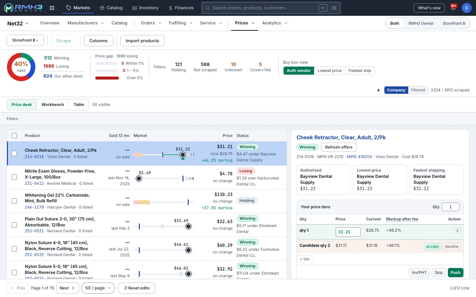476x297 pixels.
Task: Switch to the Workbench tab
Action: [x=53, y=105]
